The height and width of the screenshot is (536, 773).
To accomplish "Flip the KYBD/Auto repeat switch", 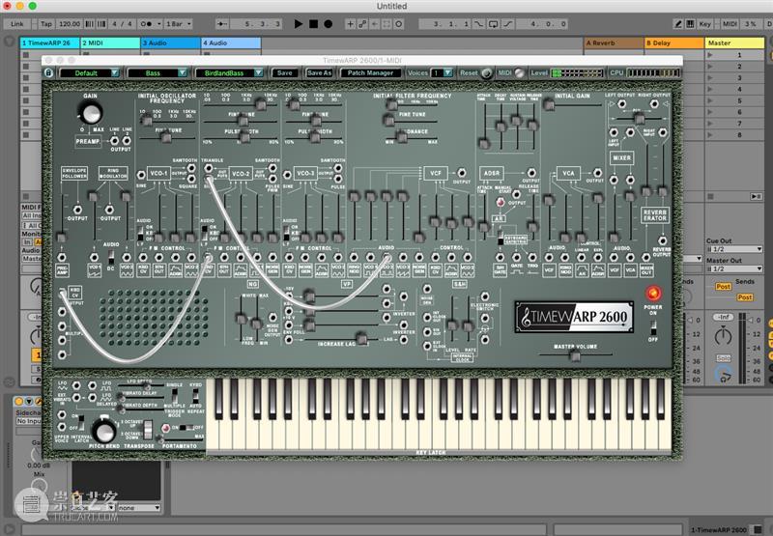I will [196, 396].
